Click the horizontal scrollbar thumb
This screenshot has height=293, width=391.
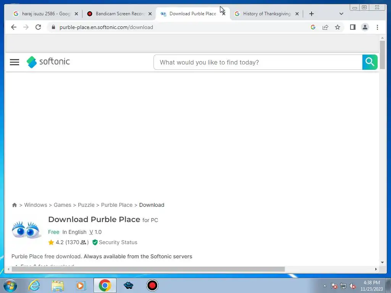tap(148, 269)
